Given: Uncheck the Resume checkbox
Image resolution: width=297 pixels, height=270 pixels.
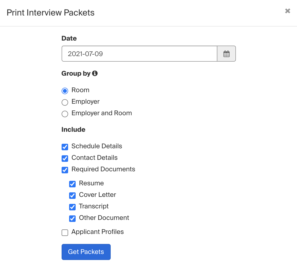Looking at the screenshot, I should pos(72,184).
